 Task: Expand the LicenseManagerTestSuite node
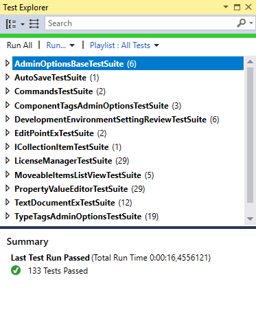coord(8,160)
